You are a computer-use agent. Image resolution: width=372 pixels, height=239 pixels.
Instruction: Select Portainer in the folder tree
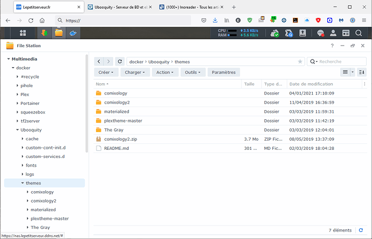coord(30,103)
